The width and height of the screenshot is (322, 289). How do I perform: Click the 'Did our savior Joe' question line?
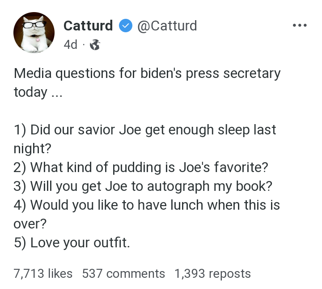(145, 130)
